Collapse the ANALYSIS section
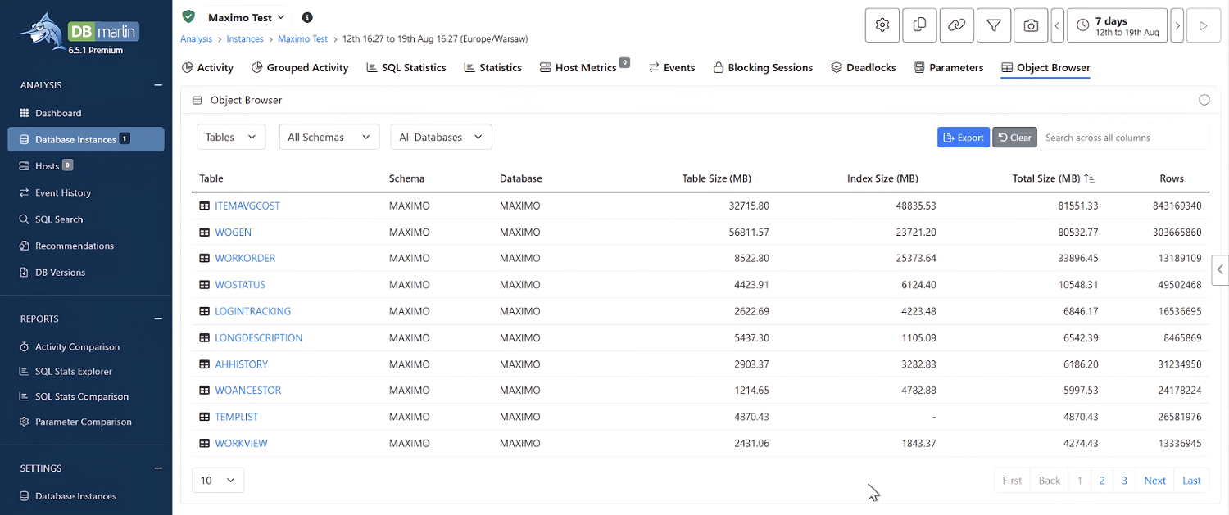This screenshot has width=1229, height=515. (158, 85)
